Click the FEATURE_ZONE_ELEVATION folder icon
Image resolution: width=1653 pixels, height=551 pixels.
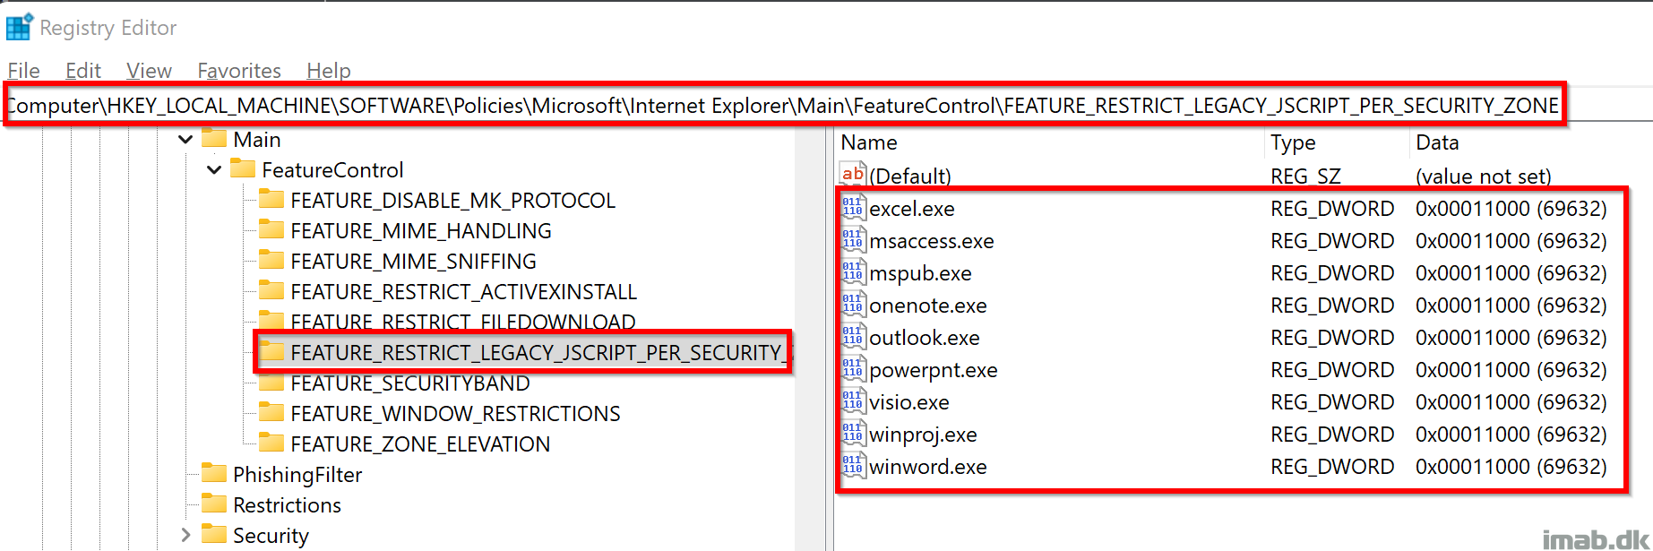pyautogui.click(x=271, y=443)
